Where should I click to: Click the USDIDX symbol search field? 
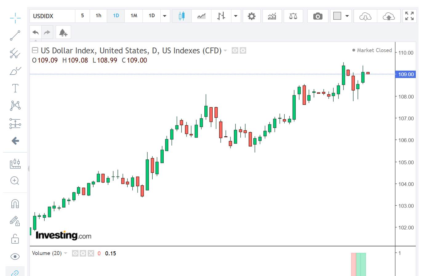point(52,16)
